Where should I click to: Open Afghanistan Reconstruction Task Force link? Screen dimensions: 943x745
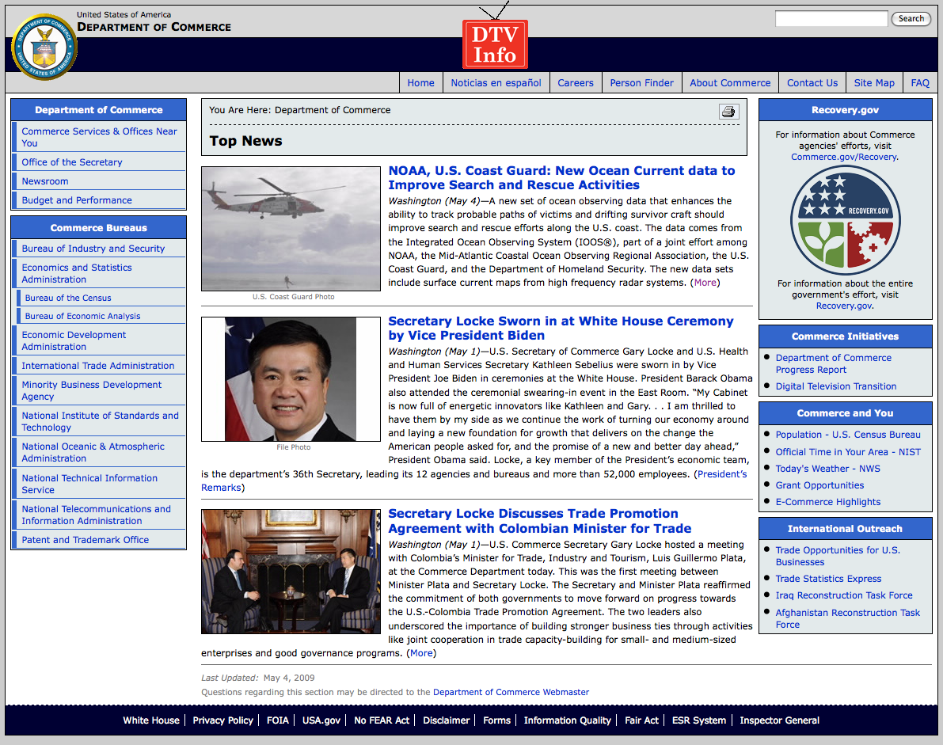pos(848,619)
